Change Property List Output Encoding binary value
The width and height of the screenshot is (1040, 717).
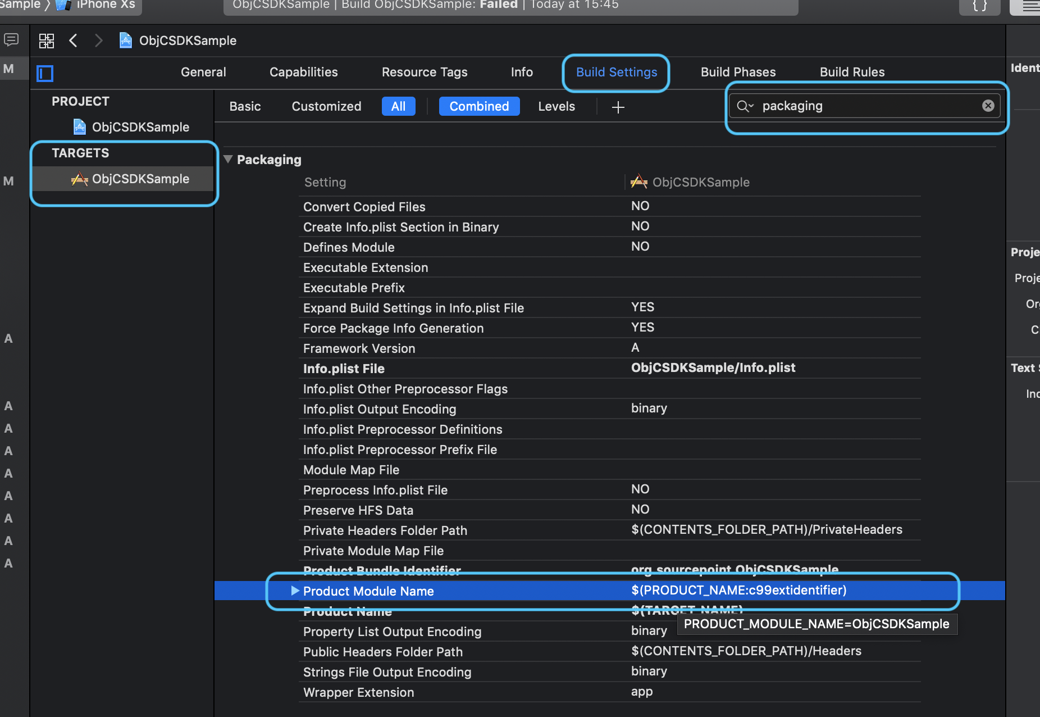pyautogui.click(x=649, y=631)
